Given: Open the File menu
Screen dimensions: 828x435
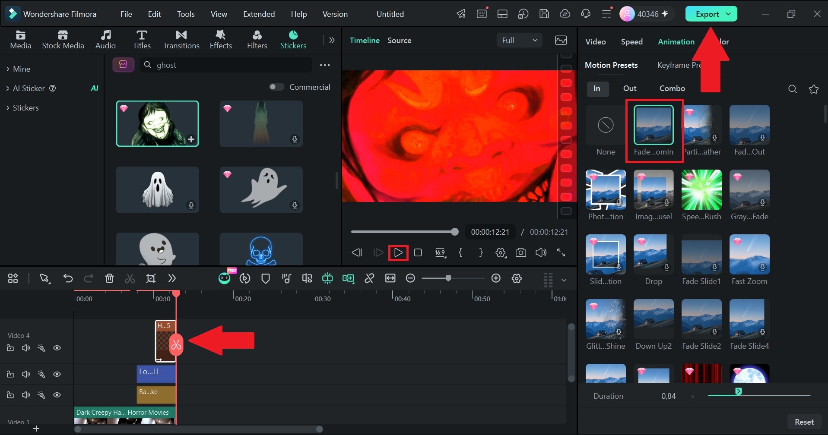Looking at the screenshot, I should tap(126, 14).
